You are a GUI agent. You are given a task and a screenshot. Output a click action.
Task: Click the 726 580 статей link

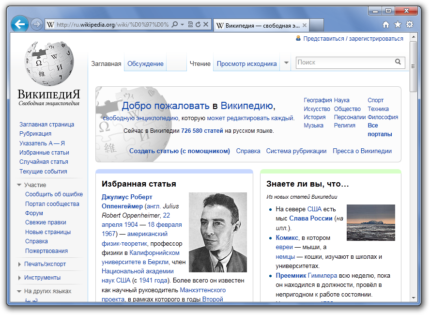pos(202,131)
